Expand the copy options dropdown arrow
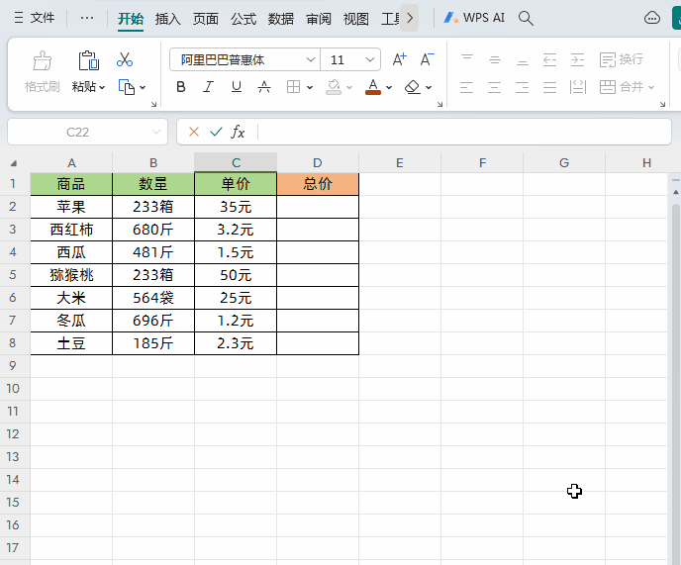Image resolution: width=681 pixels, height=565 pixels. coord(143,88)
